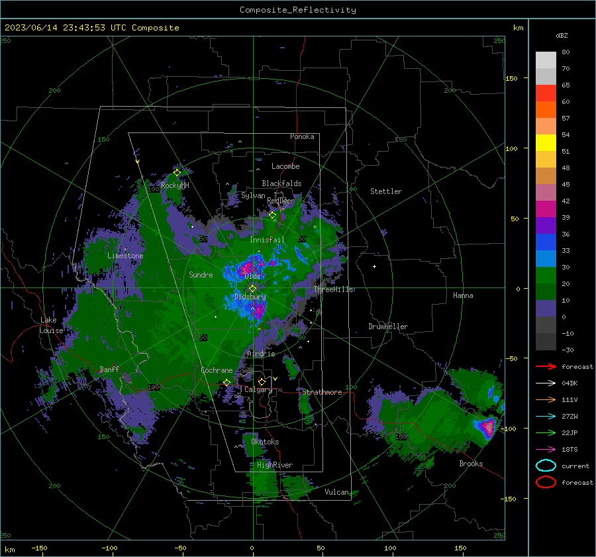596x557 pixels.
Task: Click the white 04DK arrow in legend
Action: click(x=546, y=383)
